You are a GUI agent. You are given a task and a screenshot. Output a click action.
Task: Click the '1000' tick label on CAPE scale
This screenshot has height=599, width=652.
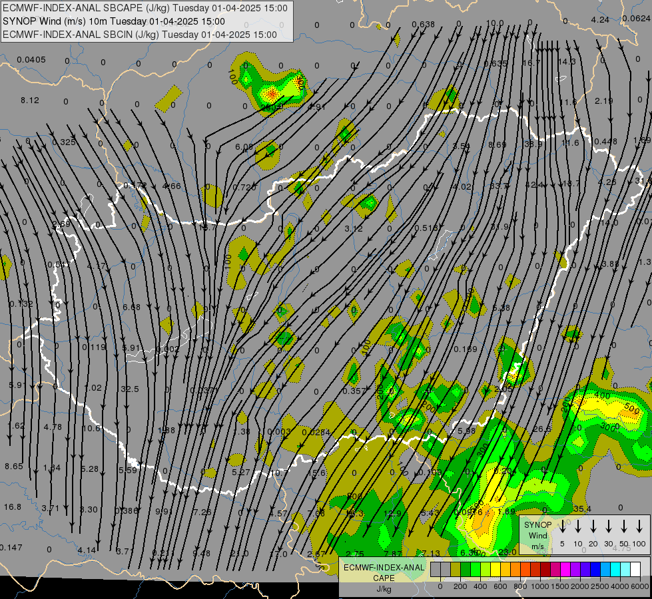(539, 586)
